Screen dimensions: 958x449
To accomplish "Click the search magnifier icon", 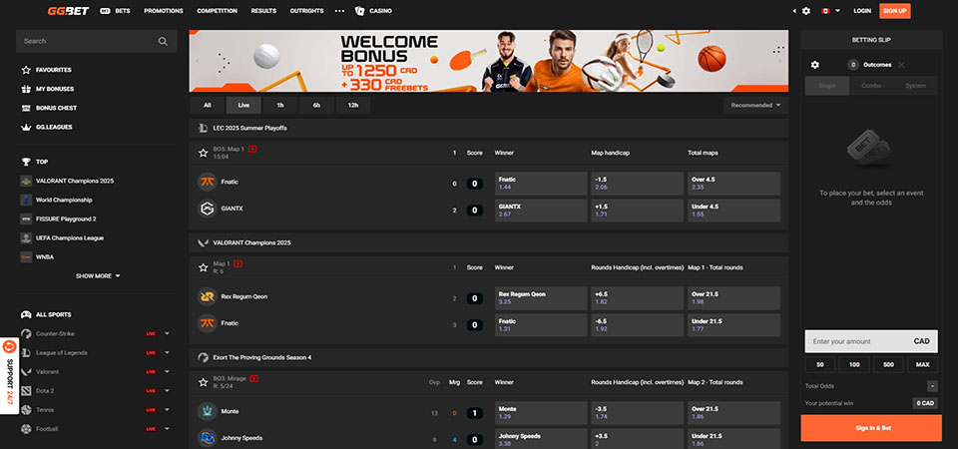I will point(163,42).
